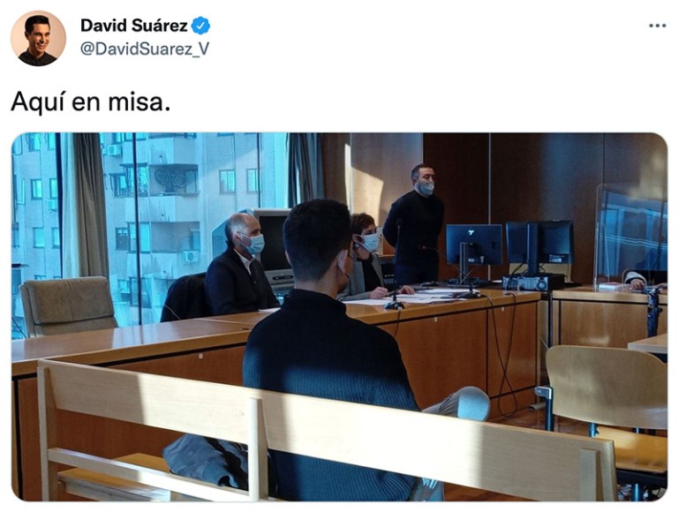The image size is (678, 512).
Task: Click the display name David Suárez
Action: 133,26
